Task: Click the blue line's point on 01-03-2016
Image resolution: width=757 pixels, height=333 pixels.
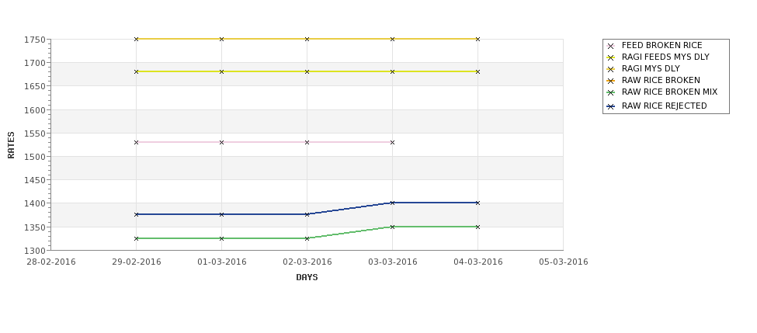Action: point(221,214)
